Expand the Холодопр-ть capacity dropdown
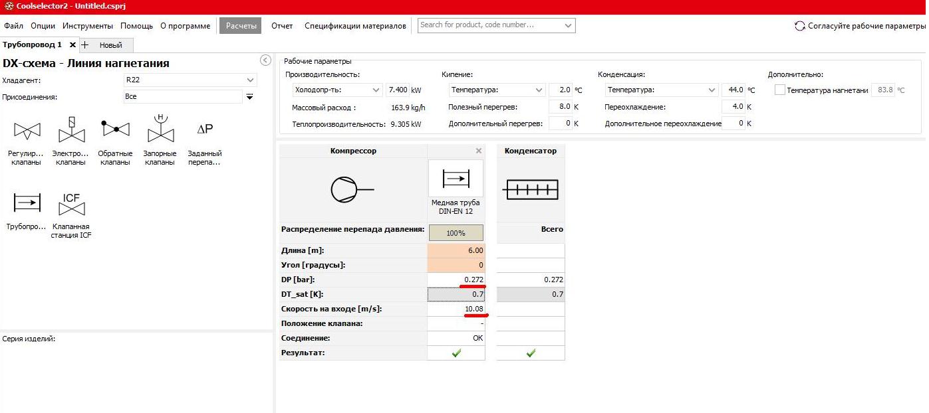This screenshot has height=413, width=929. (x=337, y=90)
